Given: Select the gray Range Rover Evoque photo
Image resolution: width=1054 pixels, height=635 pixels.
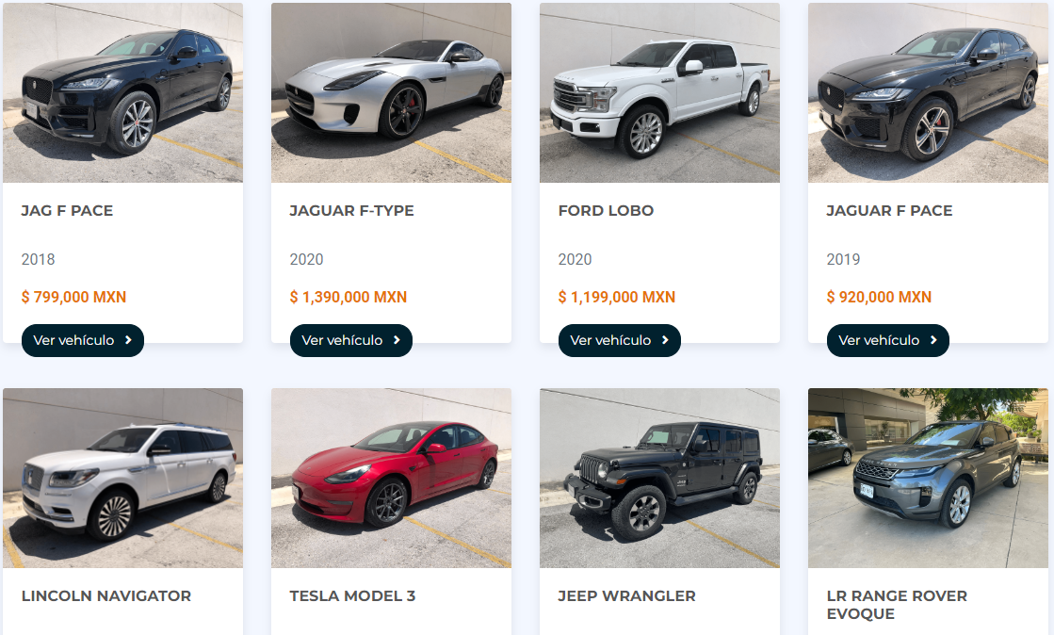Looking at the screenshot, I should [x=929, y=478].
